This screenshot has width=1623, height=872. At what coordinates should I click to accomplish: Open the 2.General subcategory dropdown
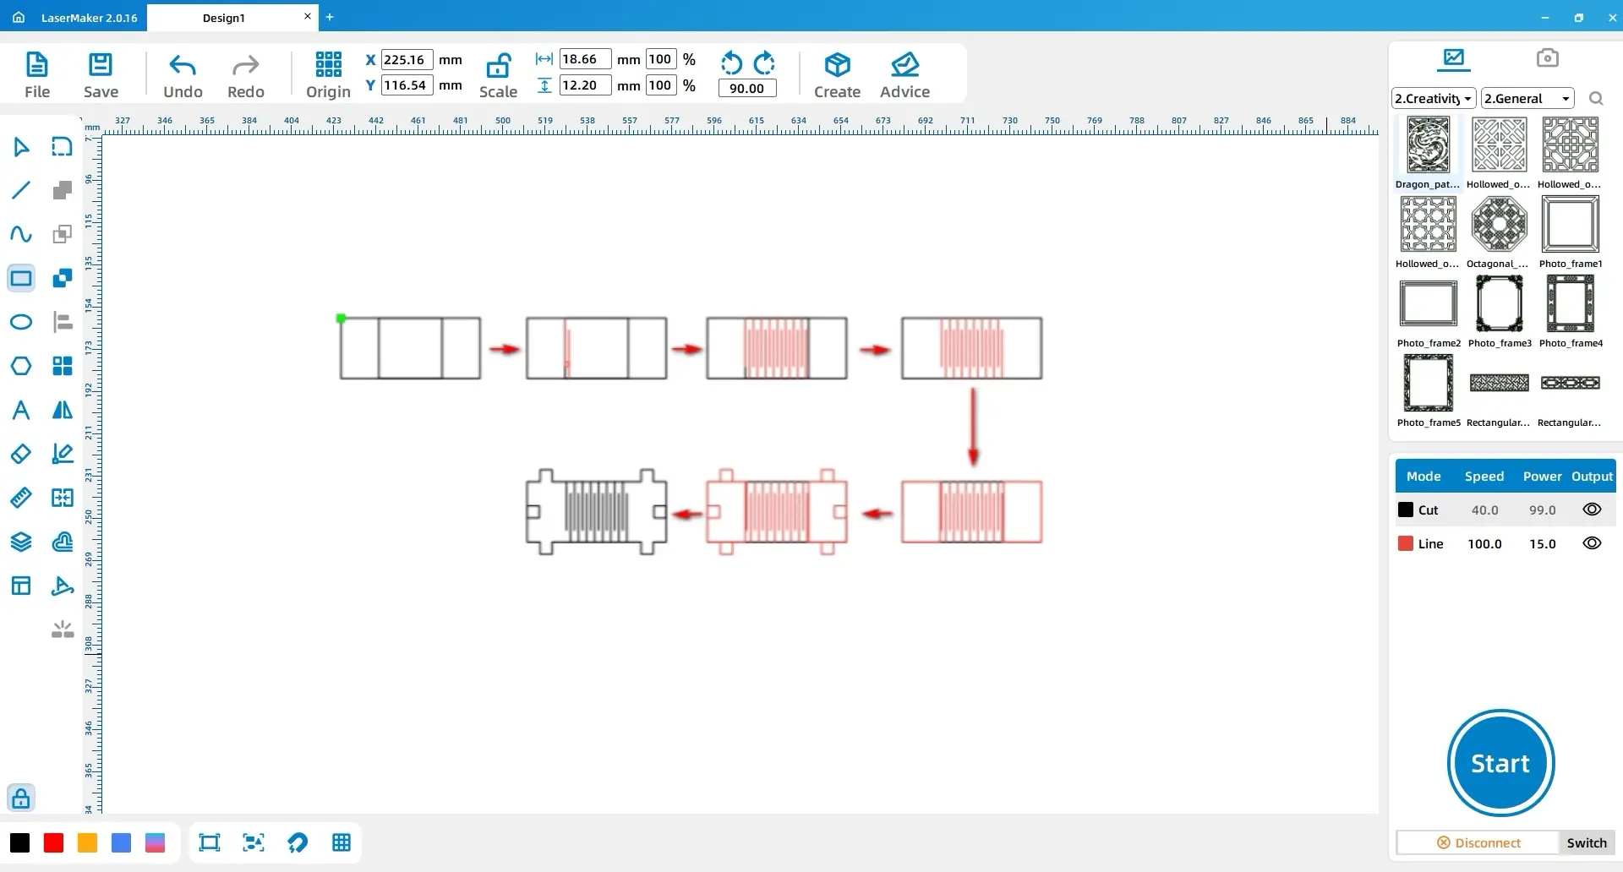click(1527, 99)
